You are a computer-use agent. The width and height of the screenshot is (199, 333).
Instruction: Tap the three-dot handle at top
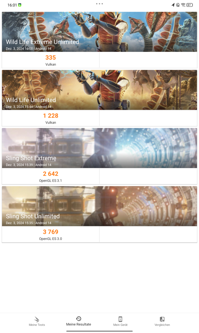point(99,4)
